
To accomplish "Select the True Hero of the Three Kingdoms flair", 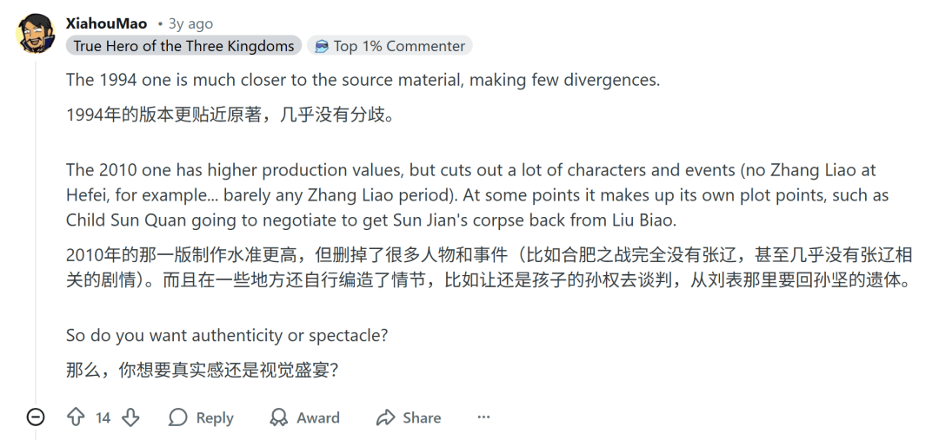I will pos(183,46).
